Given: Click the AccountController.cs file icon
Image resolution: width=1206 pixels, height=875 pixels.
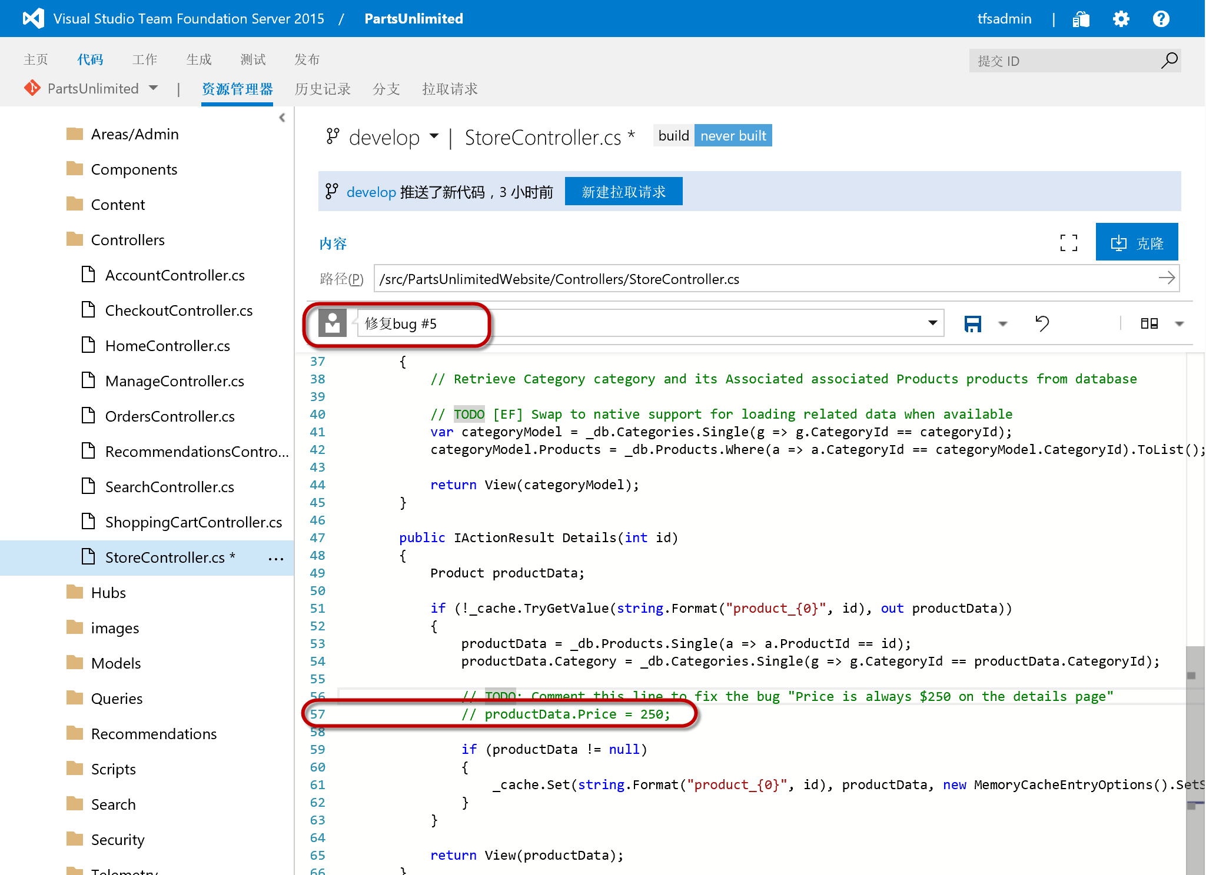Looking at the screenshot, I should 88,275.
